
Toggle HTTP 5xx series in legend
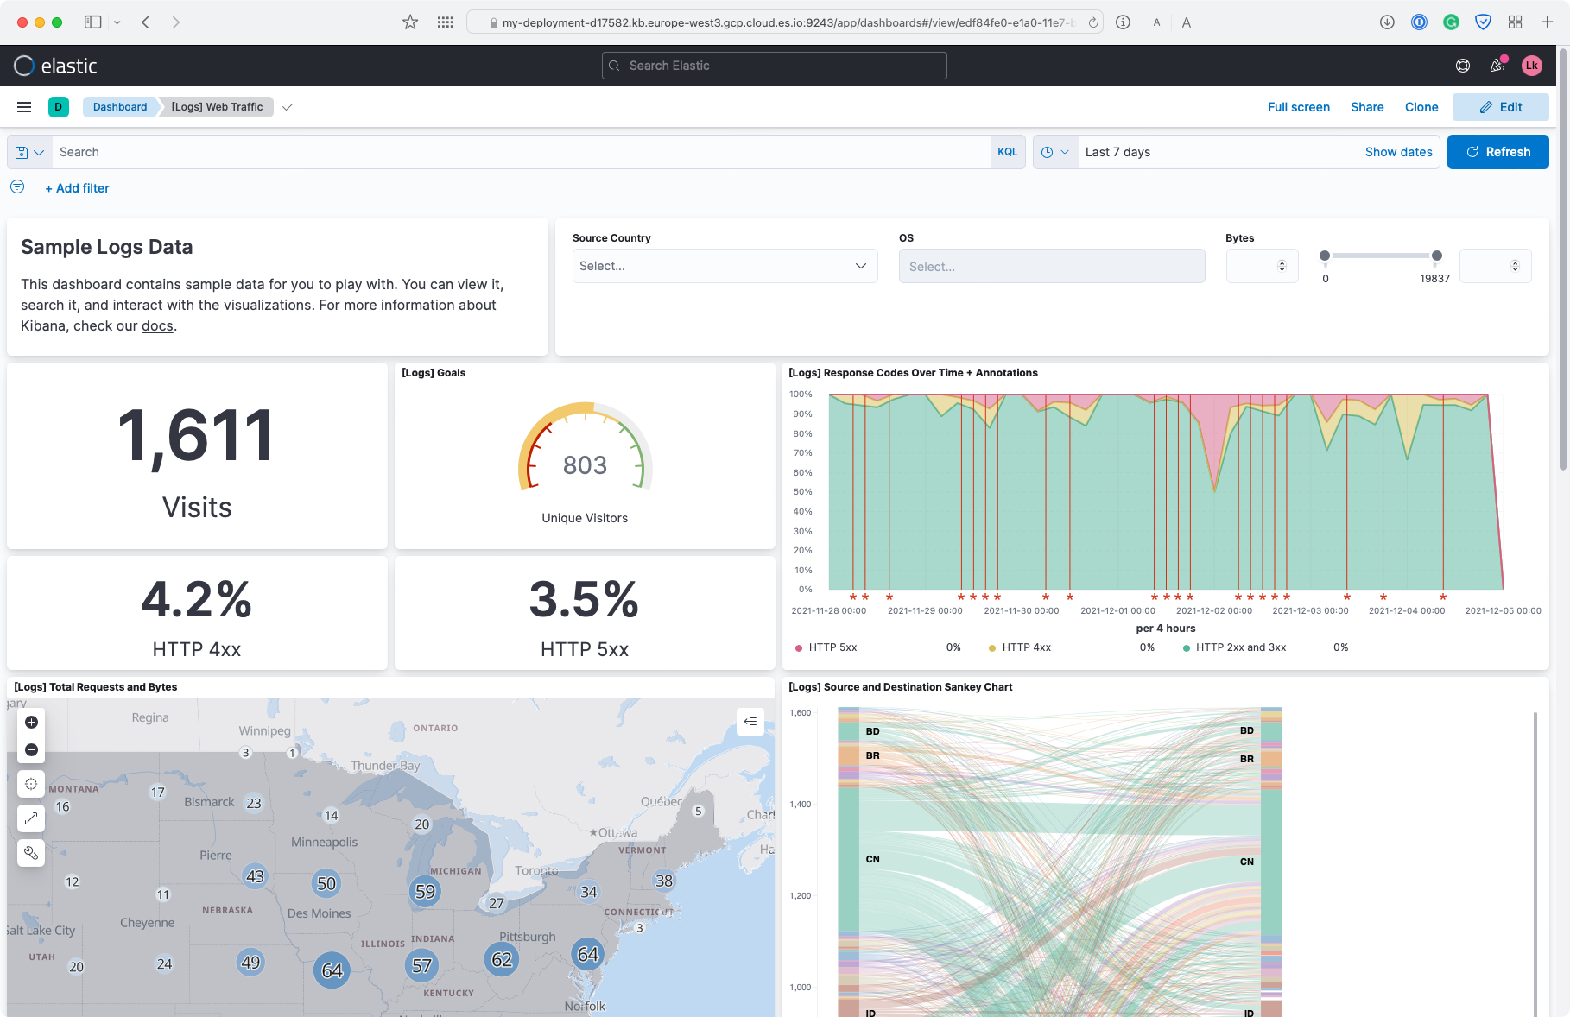click(x=832, y=647)
